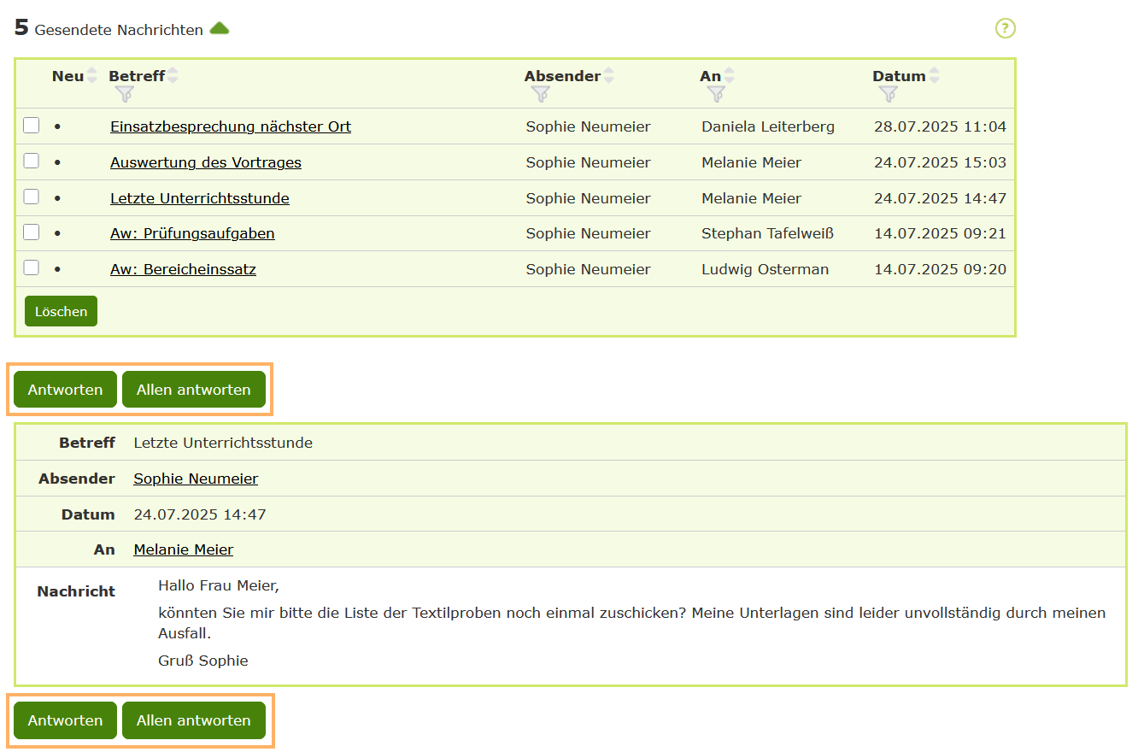The height and width of the screenshot is (752, 1138).
Task: Open sender profile link Sophie Neumeier
Action: (196, 479)
